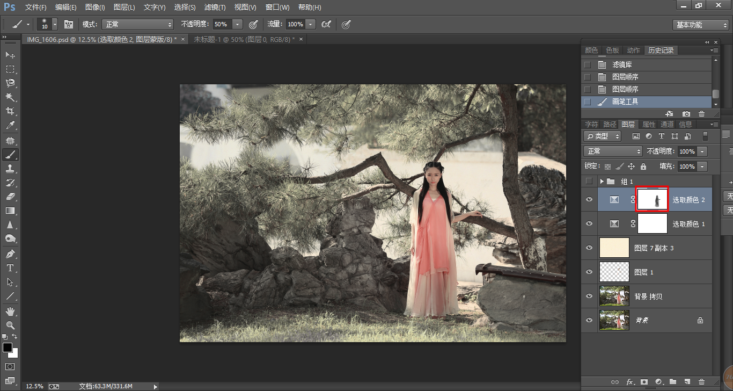
Task: Select the Healing Brush tool
Action: pyautogui.click(x=10, y=140)
